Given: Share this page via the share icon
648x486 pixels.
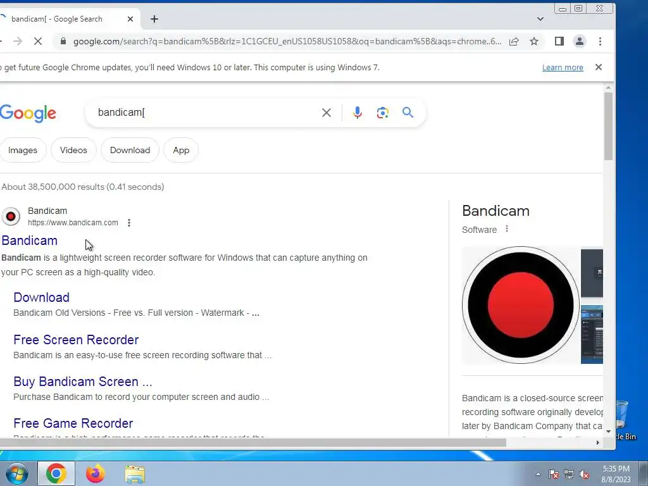Looking at the screenshot, I should point(514,41).
